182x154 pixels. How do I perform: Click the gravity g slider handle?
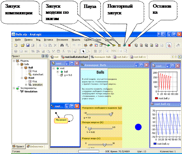(111, 114)
